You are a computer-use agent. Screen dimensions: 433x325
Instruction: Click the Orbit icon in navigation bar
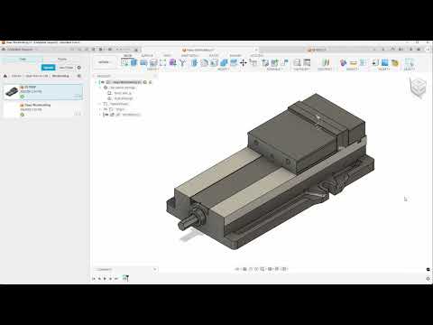click(x=237, y=269)
